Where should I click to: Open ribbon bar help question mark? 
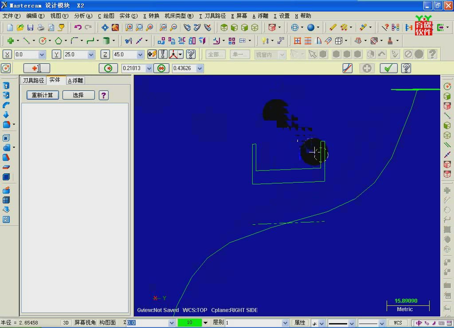pos(406,68)
